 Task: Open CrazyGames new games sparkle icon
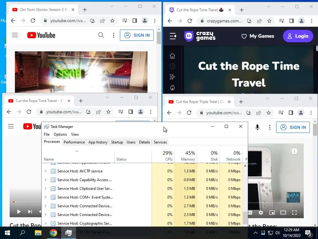(x=172, y=77)
